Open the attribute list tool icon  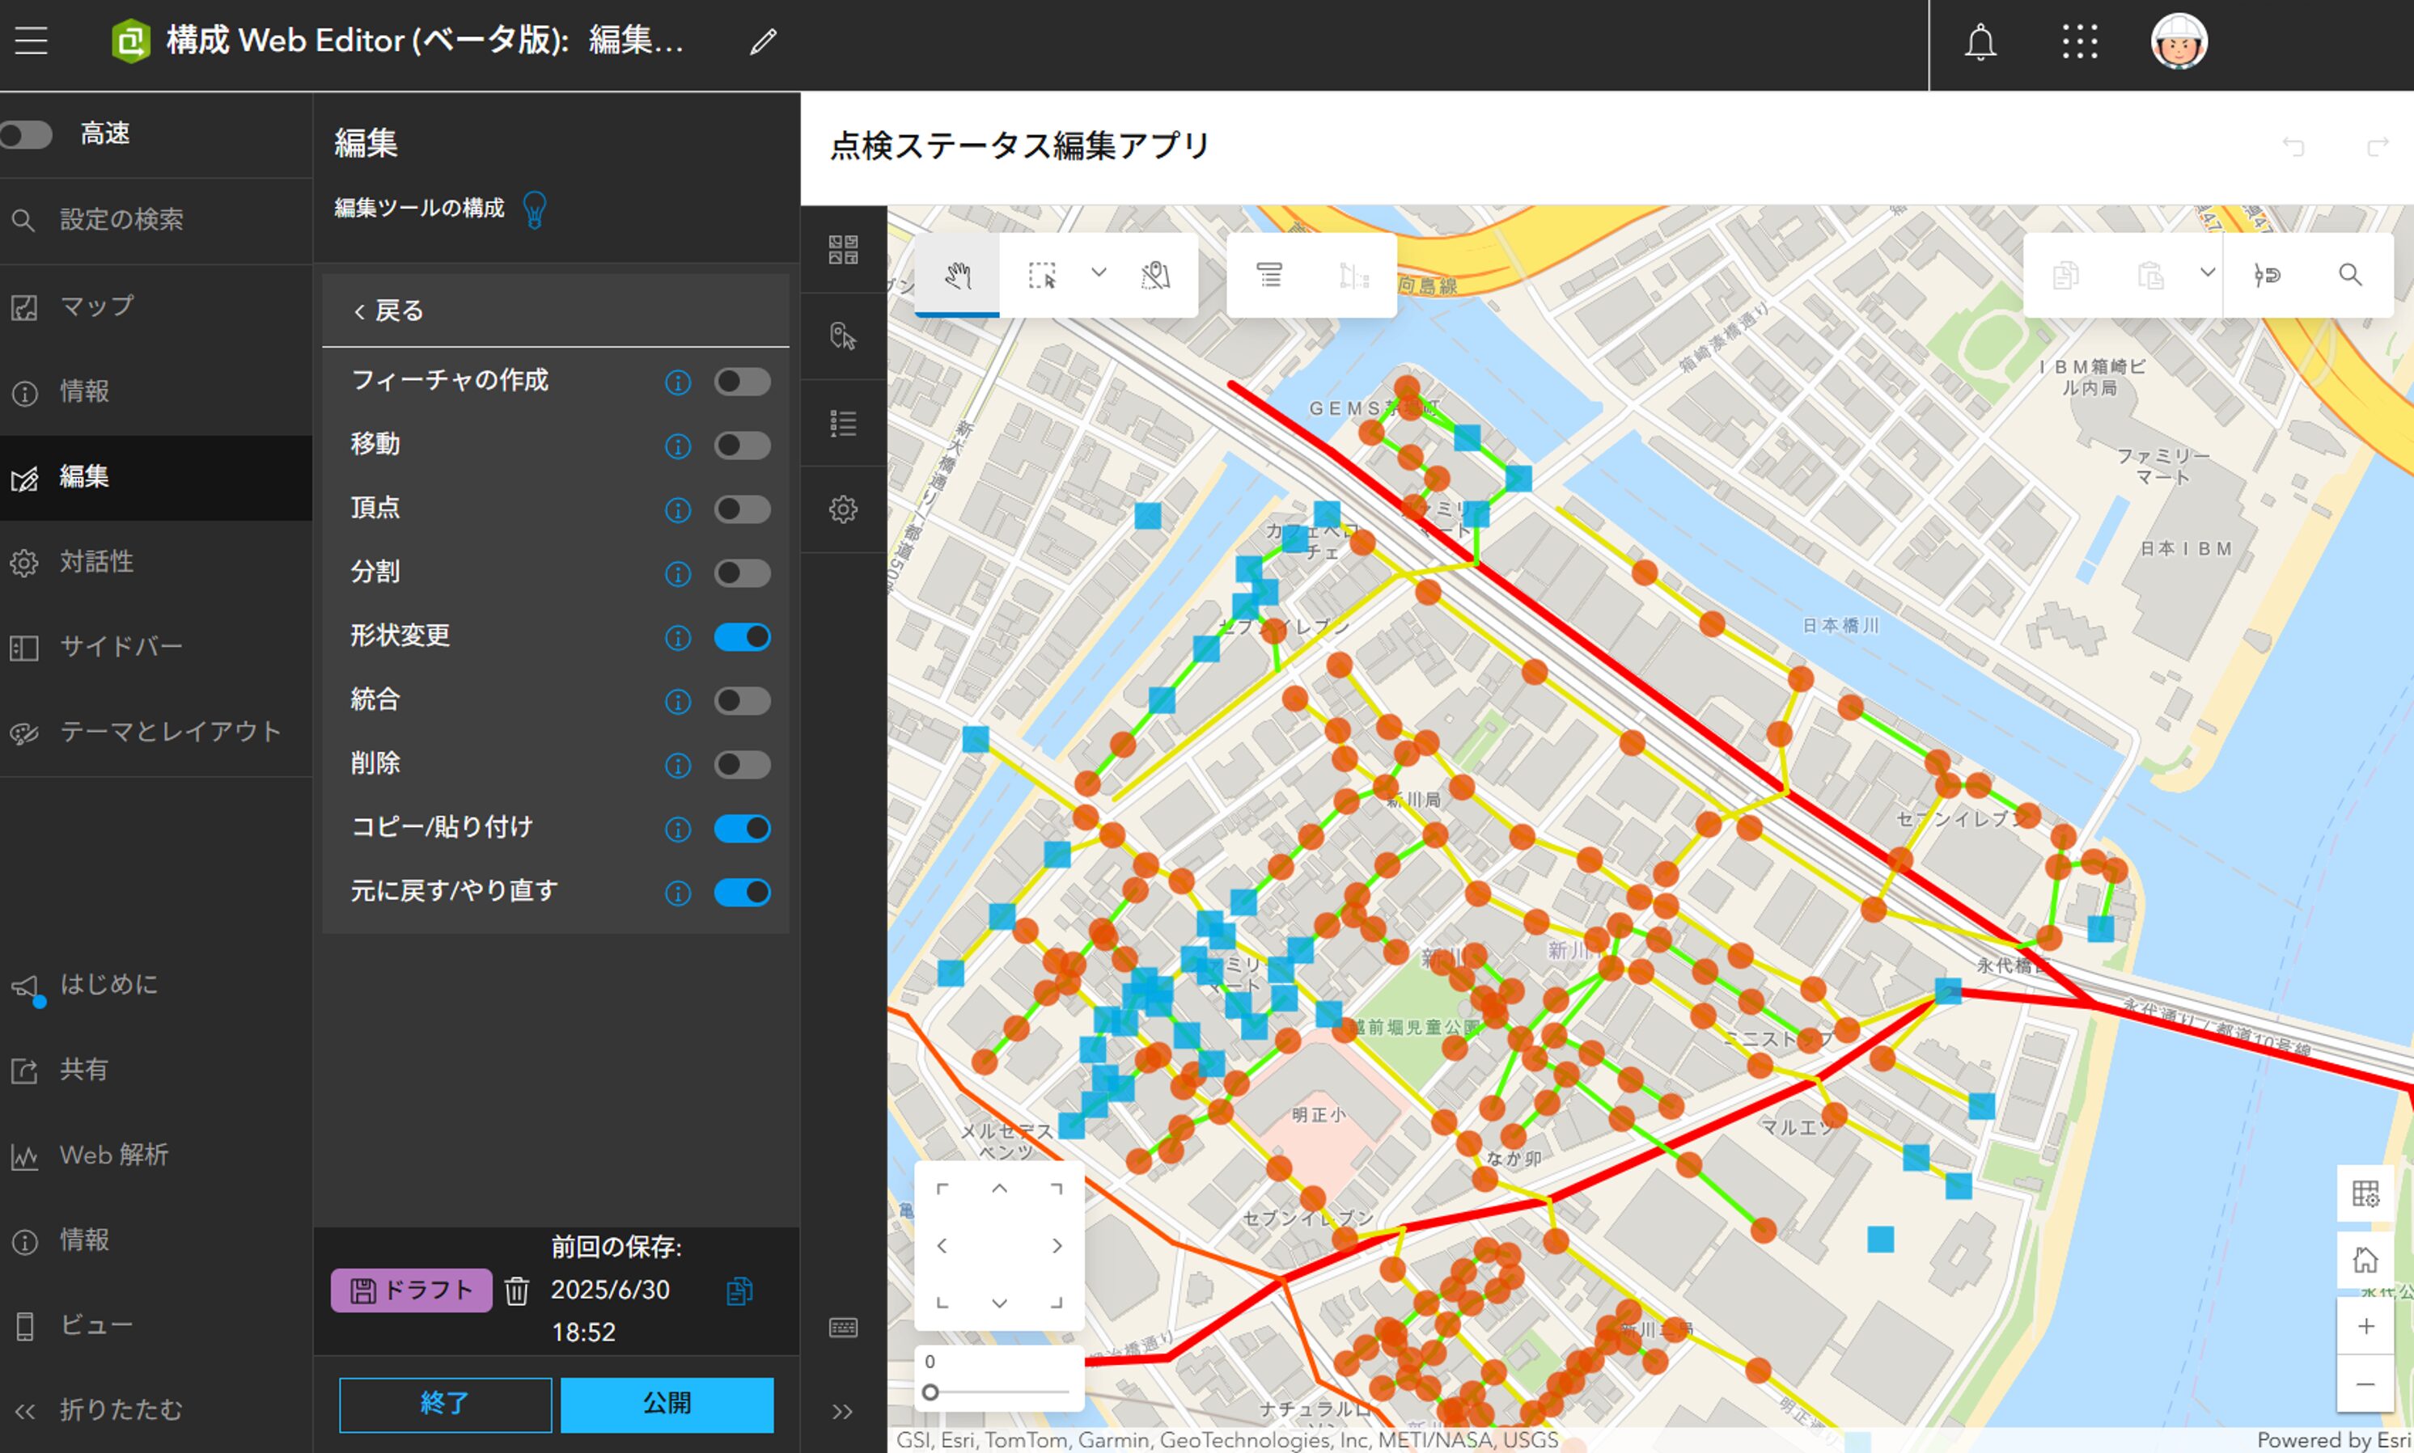pos(1269,275)
